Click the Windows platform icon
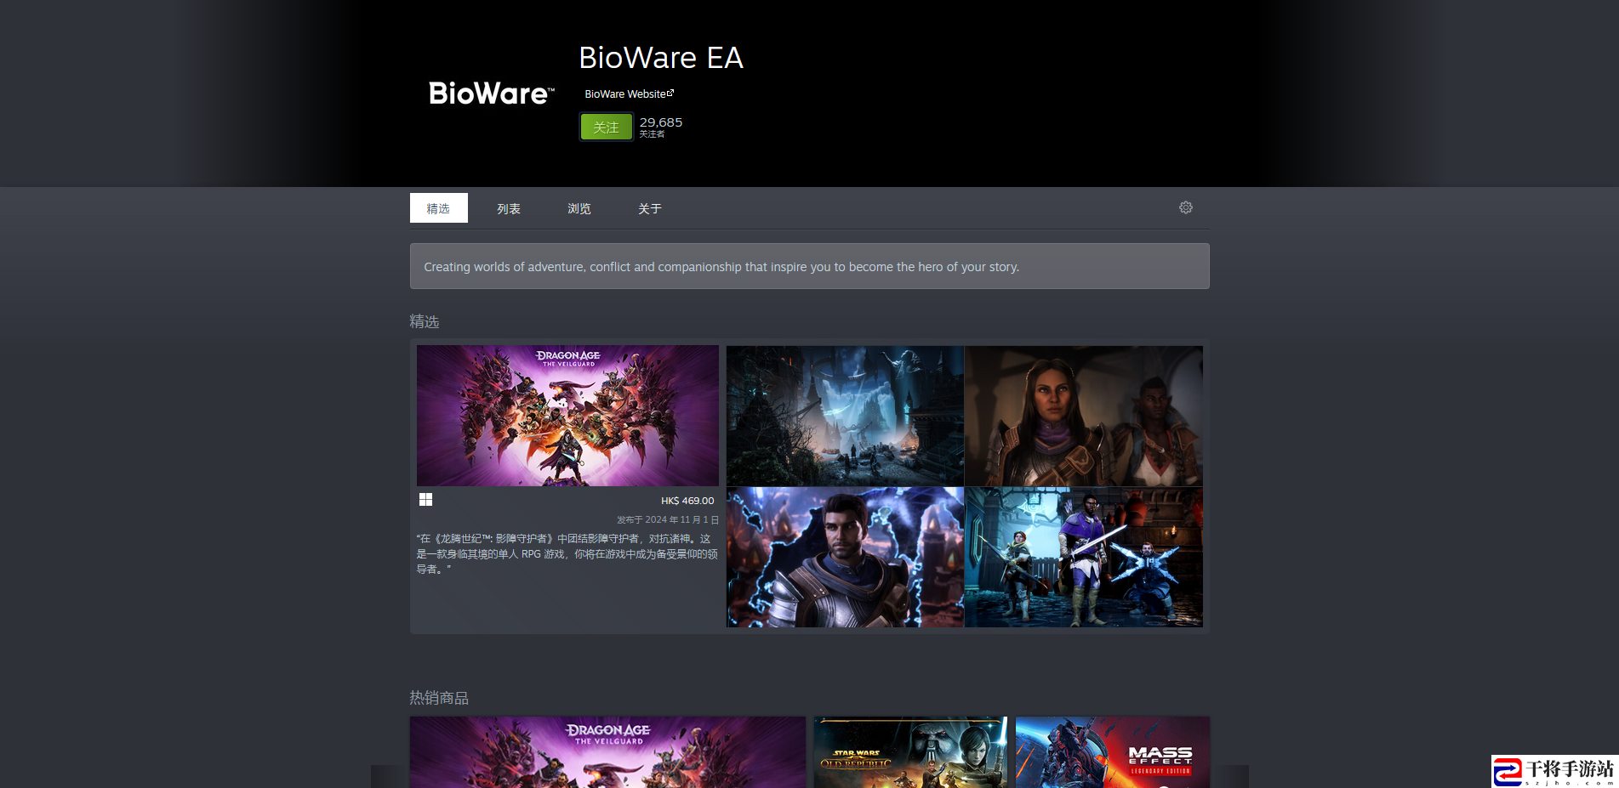The height and width of the screenshot is (788, 1619). (x=425, y=500)
